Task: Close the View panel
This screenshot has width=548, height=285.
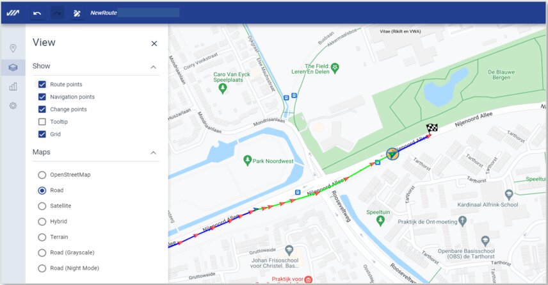Action: tap(154, 44)
